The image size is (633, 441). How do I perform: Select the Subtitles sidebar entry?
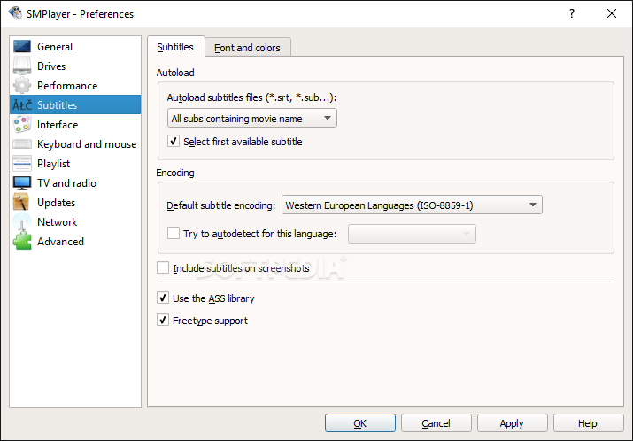75,105
